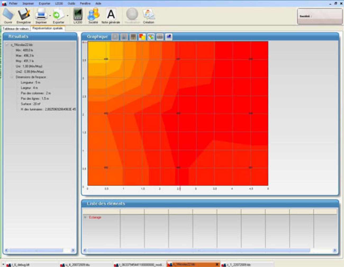This screenshot has width=344, height=267.
Task: Open the LX200 device tool
Action: 78,15
